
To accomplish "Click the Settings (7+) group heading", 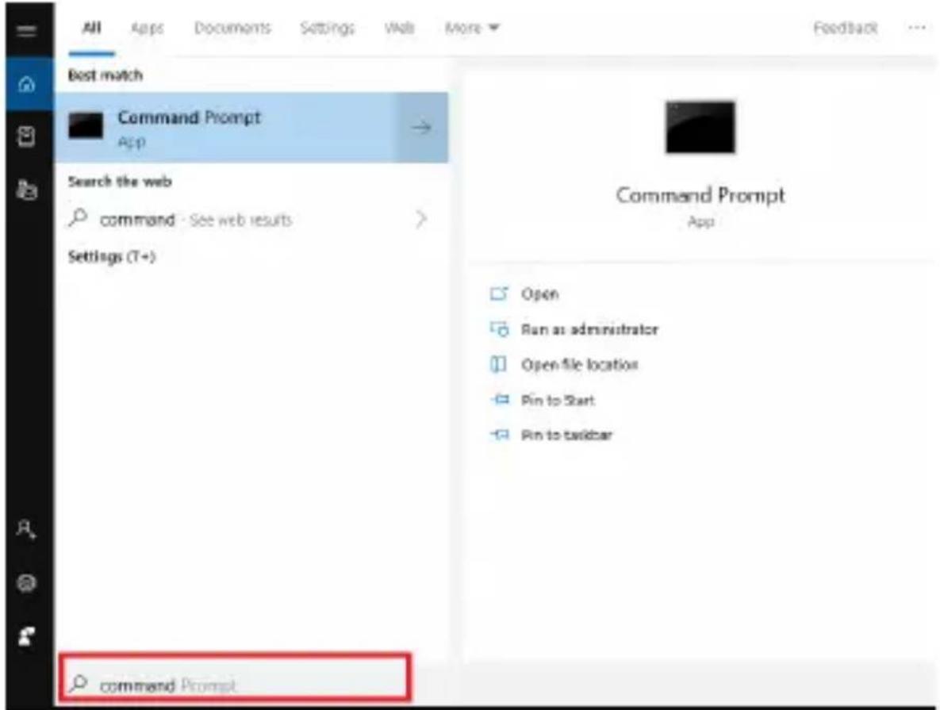I will 112,257.
